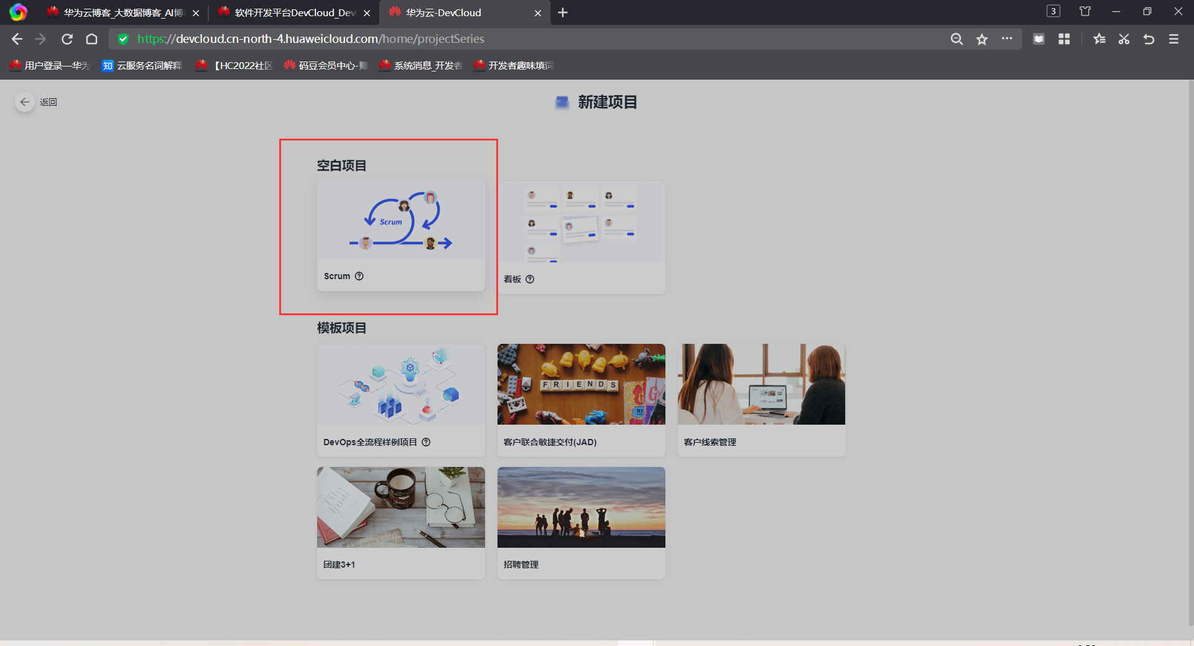Click the shirt skin icon in title bar

[1085, 11]
